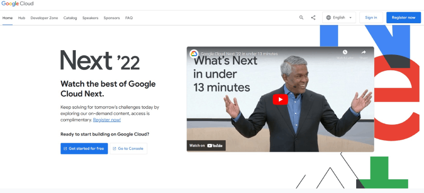Click the Register now header button
The width and height of the screenshot is (424, 193).
point(403,17)
